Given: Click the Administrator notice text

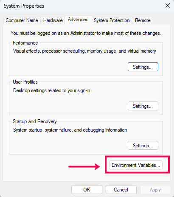Looking at the screenshot, I should coord(86,33).
